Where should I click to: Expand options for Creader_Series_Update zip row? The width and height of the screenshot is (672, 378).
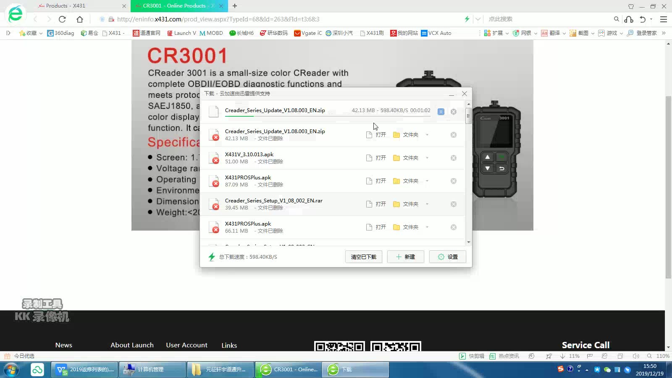pyautogui.click(x=427, y=135)
